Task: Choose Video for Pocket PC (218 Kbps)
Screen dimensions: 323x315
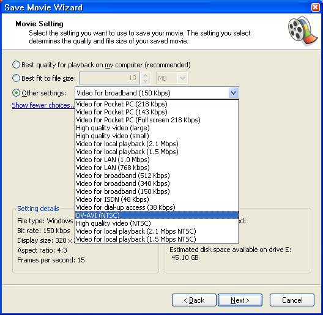Action: [157, 104]
